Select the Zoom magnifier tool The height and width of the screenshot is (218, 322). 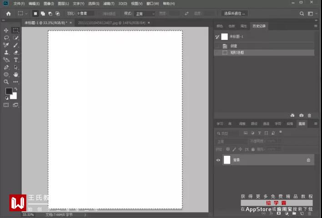[6, 82]
